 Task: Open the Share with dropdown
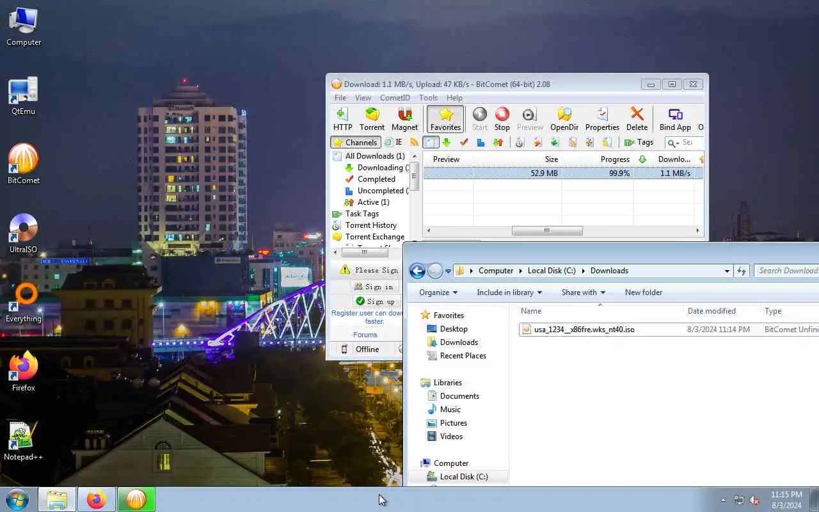[x=583, y=292]
